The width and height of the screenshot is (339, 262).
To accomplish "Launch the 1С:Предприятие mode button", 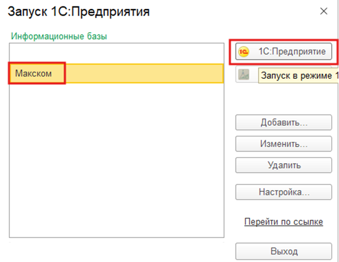I will click(x=283, y=51).
